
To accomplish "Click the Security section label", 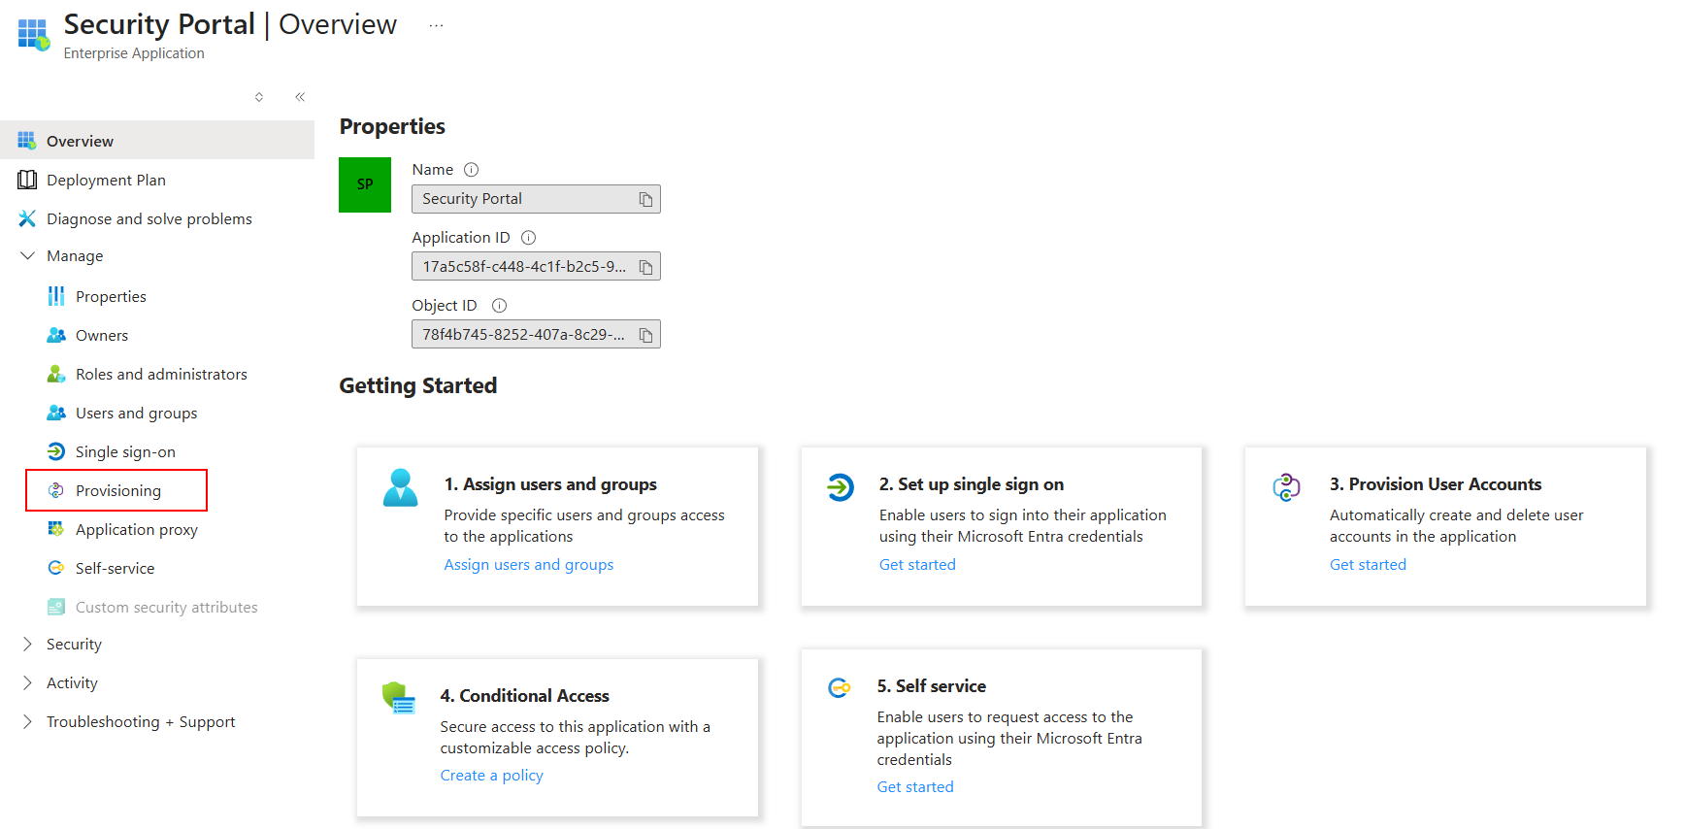I will click(74, 644).
